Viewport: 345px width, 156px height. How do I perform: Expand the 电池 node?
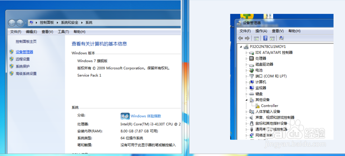247,70
